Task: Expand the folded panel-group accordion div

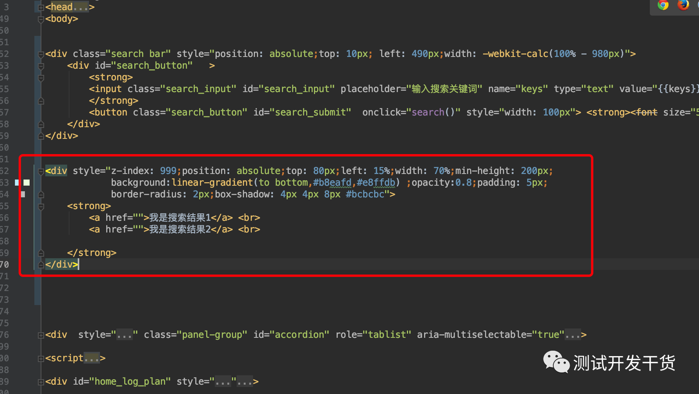Action: point(41,335)
